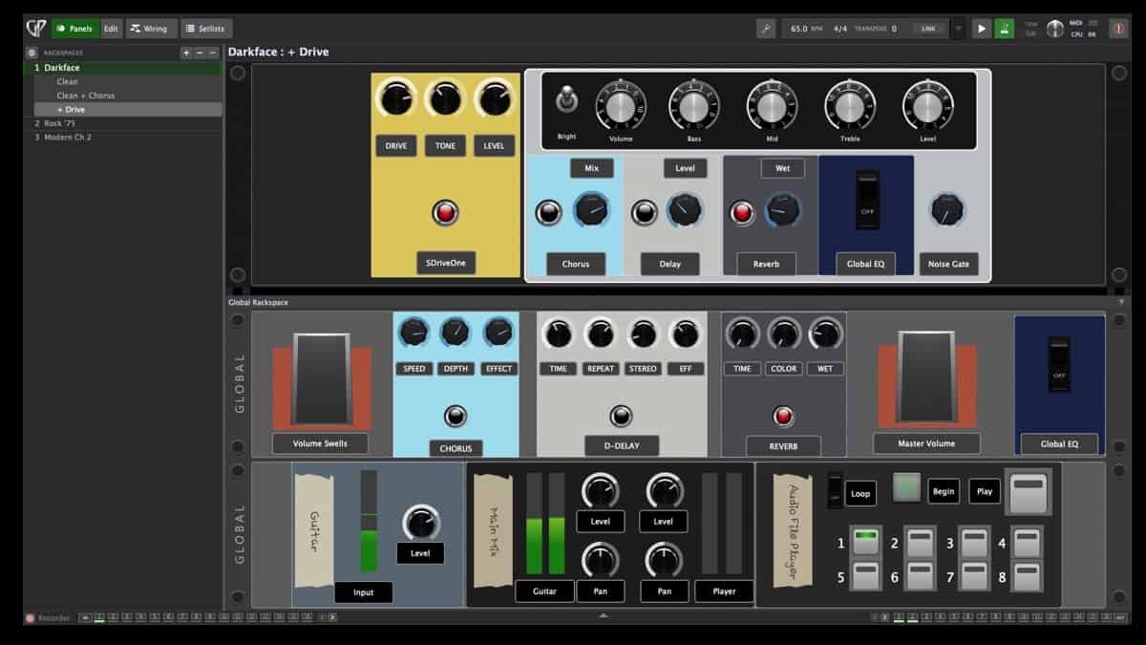The width and height of the screenshot is (1146, 645).
Task: Toggle the SDriveOne red bypass button
Action: point(445,212)
